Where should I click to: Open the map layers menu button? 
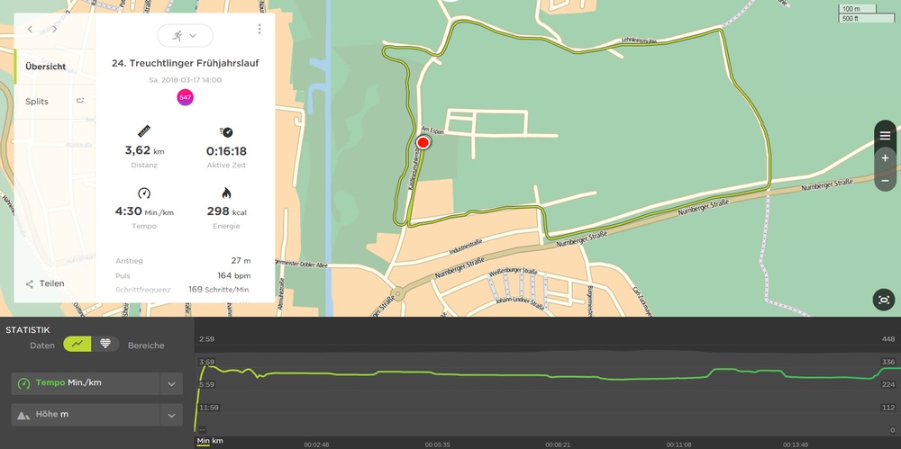(885, 135)
